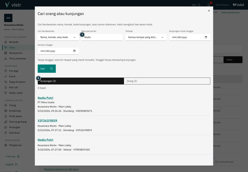Viewport: 248px width, 172px height.
Task: Click the Roll call bell icon in sidebar
Action: pyautogui.click(x=6, y=87)
